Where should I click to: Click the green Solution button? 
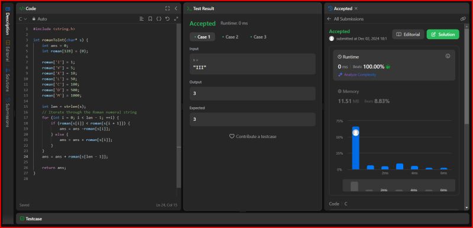(443, 34)
